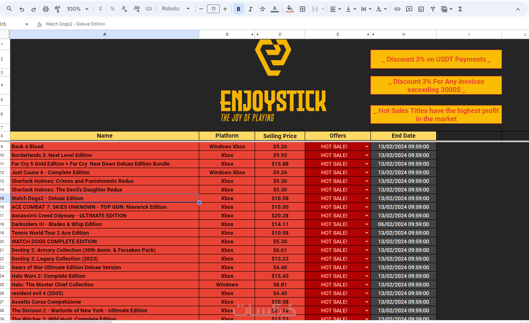Insert a chart
The height and width of the screenshot is (323, 529).
tap(421, 9)
